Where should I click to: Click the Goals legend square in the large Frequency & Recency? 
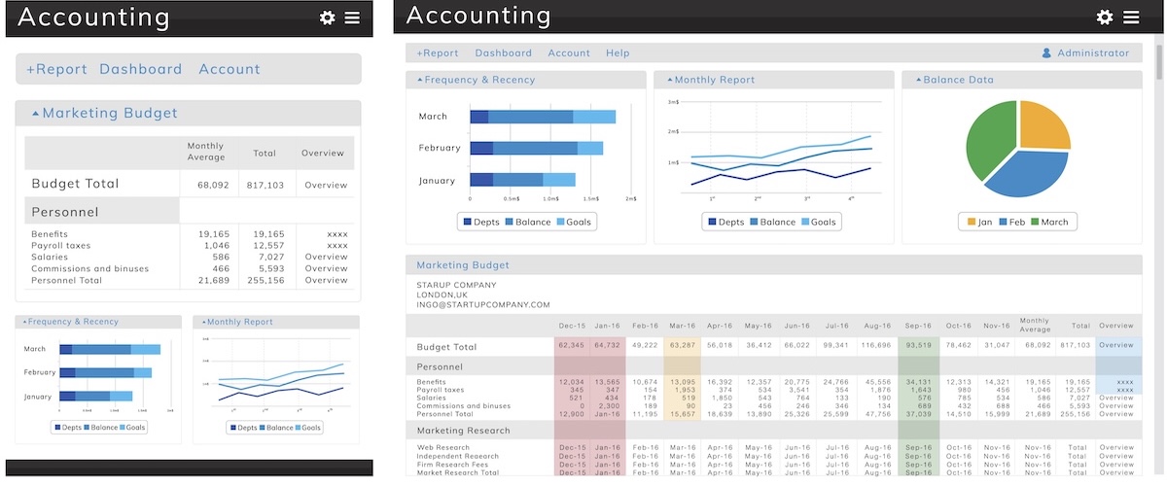tap(561, 222)
